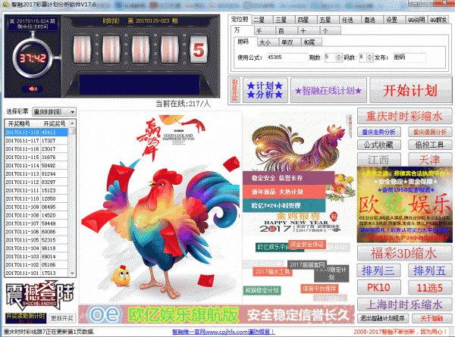Open 重庆走势分析 trend analysis
455x337 pixels.
point(379,132)
